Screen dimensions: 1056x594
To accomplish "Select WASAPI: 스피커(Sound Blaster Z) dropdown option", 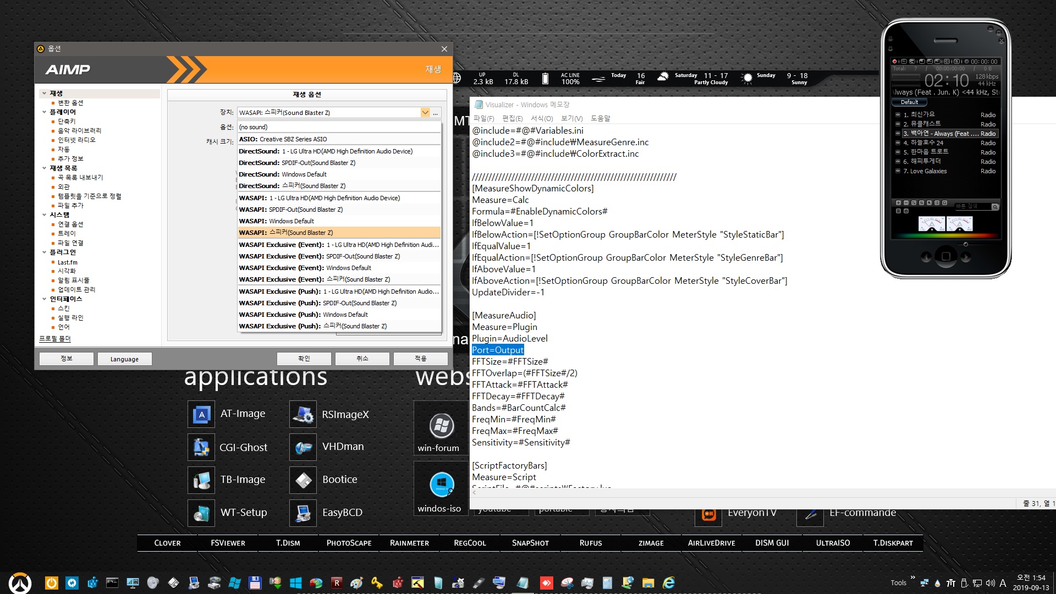I will (337, 232).
